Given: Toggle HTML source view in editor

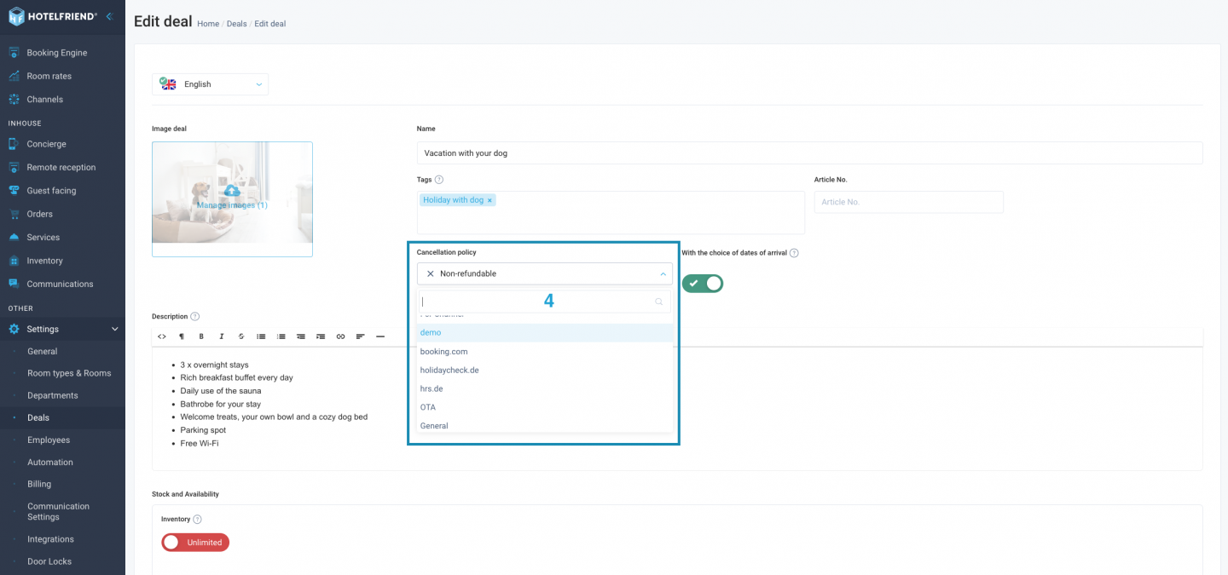Looking at the screenshot, I should (x=162, y=336).
